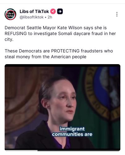This screenshot has width=125, height=155.
Task: Open the three-dot post options menu
Action: pos(117,14)
